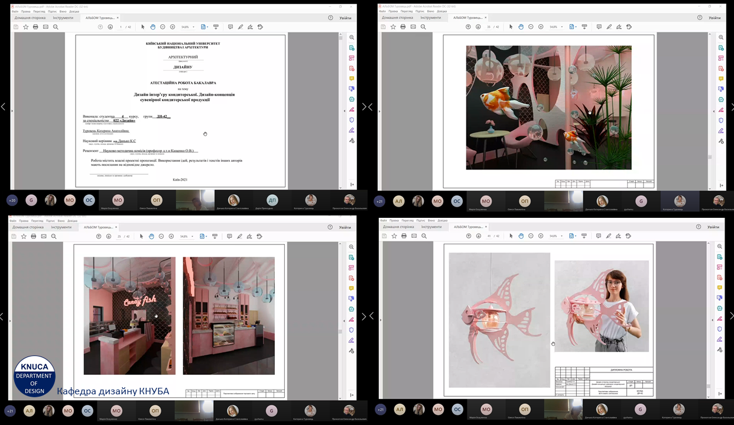Click vertical scrollbar thumb in page 35 window
The image size is (734, 425).
[x=710, y=158]
